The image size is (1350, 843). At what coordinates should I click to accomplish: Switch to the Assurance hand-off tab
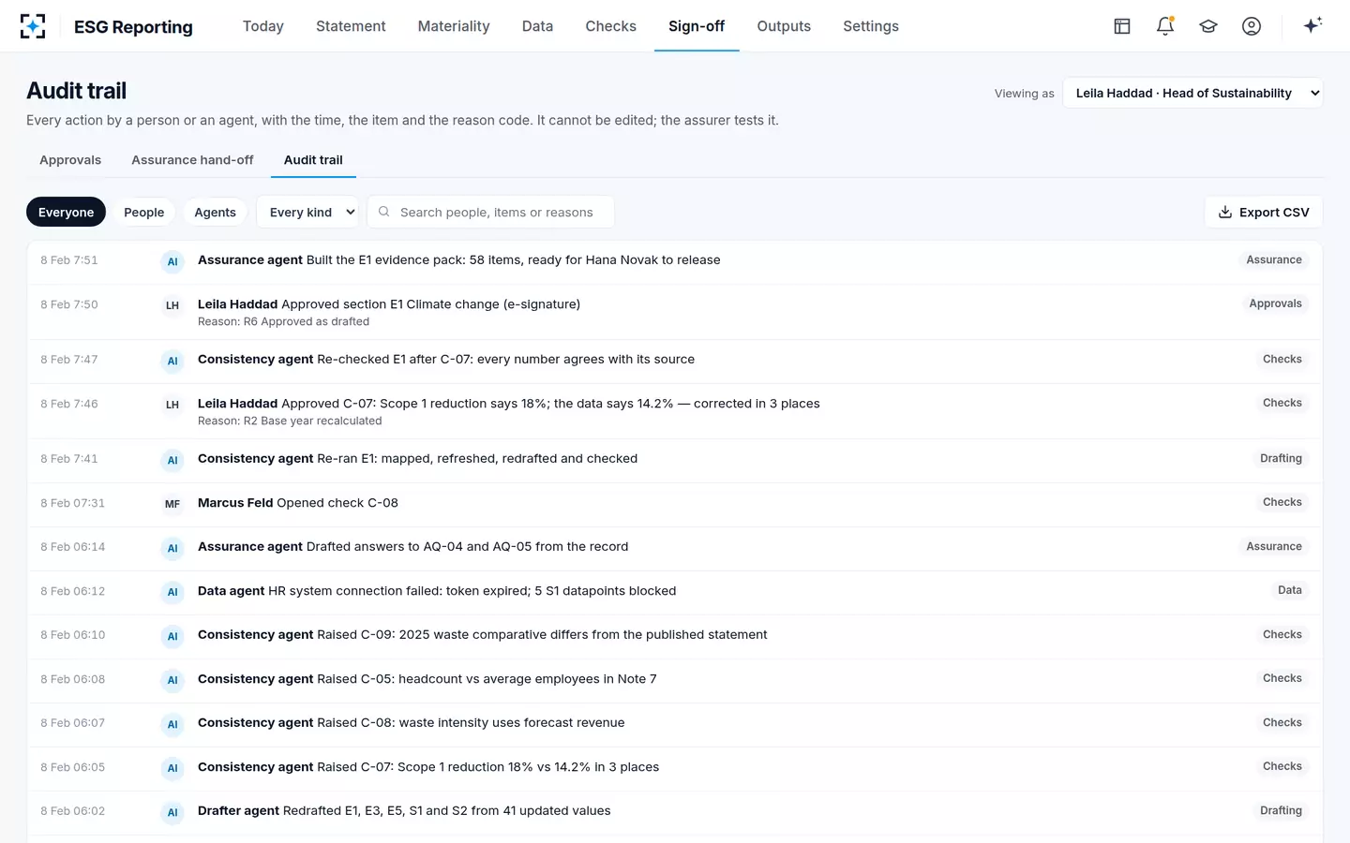[x=192, y=160]
